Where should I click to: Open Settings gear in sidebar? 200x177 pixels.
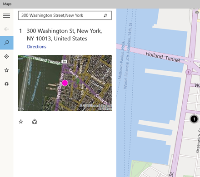[x=6, y=84]
